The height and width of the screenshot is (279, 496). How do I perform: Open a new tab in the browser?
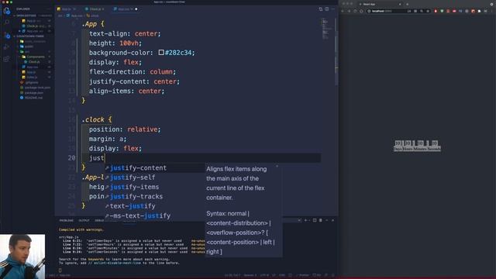point(407,4)
